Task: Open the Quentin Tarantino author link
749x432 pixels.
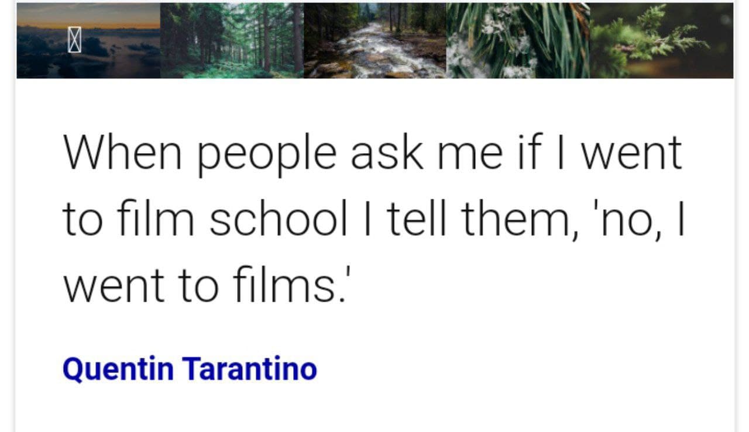Action: [x=190, y=369]
